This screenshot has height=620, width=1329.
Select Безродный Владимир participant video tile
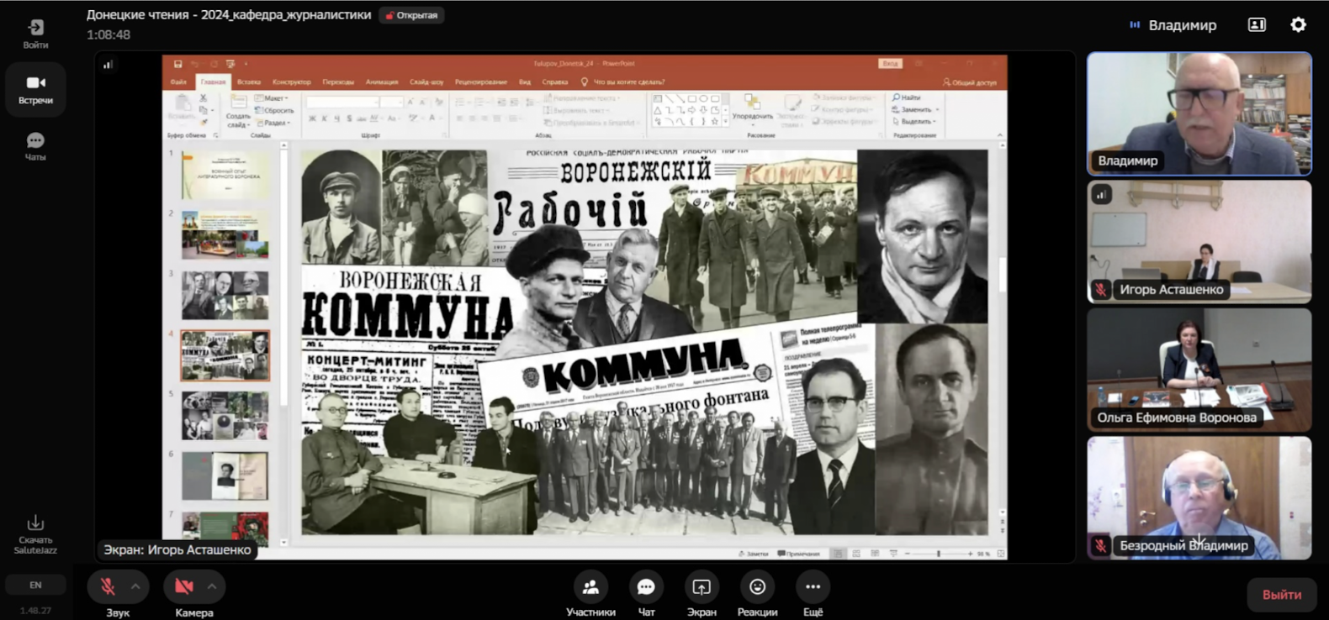click(x=1199, y=497)
